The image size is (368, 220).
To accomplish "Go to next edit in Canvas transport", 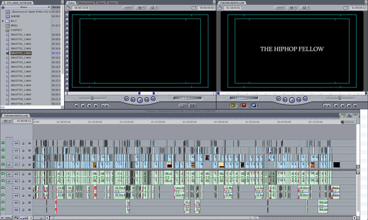I will (305, 99).
